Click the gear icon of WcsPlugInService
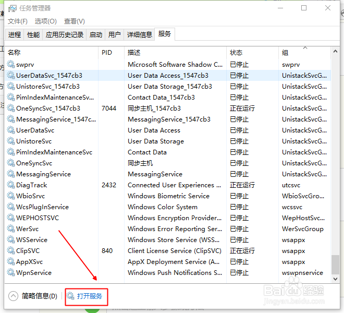The image size is (344, 313). pos(11,207)
